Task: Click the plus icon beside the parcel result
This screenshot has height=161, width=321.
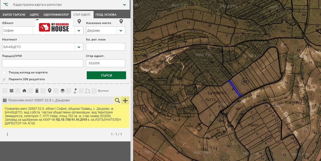Action: click(125, 100)
